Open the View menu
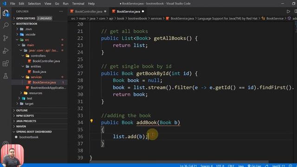 tap(48, 4)
